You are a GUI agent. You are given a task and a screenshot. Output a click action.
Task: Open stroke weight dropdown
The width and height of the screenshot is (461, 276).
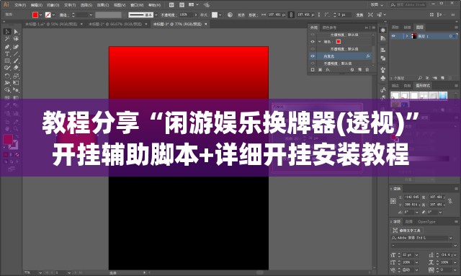pyautogui.click(x=91, y=14)
